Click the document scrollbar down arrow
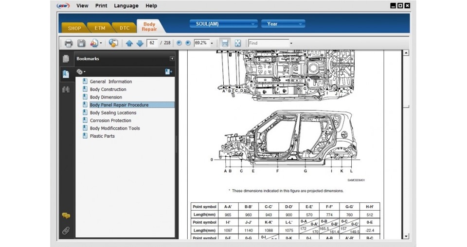 click(x=406, y=236)
